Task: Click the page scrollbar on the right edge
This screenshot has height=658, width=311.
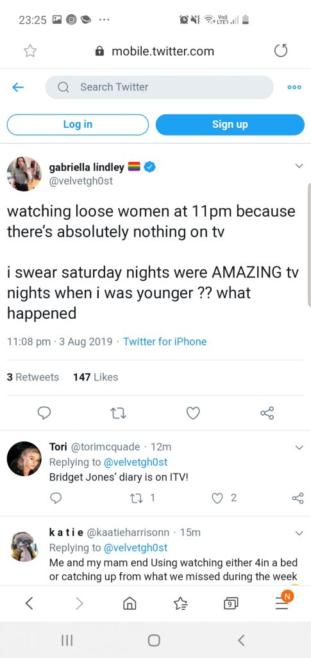Action: pyautogui.click(x=309, y=245)
